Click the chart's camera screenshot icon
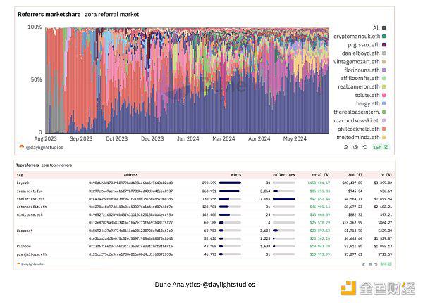 [x=355, y=147]
